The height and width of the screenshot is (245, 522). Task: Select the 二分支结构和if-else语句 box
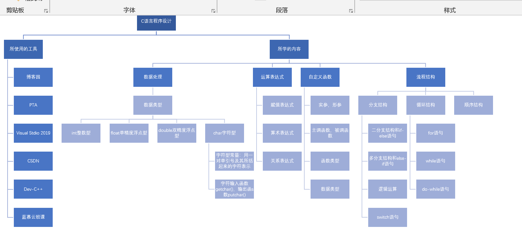point(388,133)
